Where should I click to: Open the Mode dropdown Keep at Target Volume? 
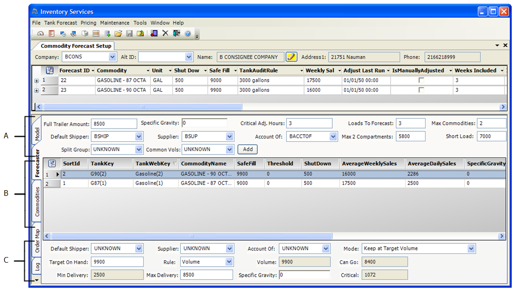pyautogui.click(x=471, y=249)
